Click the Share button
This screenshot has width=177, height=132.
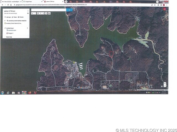coord(14,17)
